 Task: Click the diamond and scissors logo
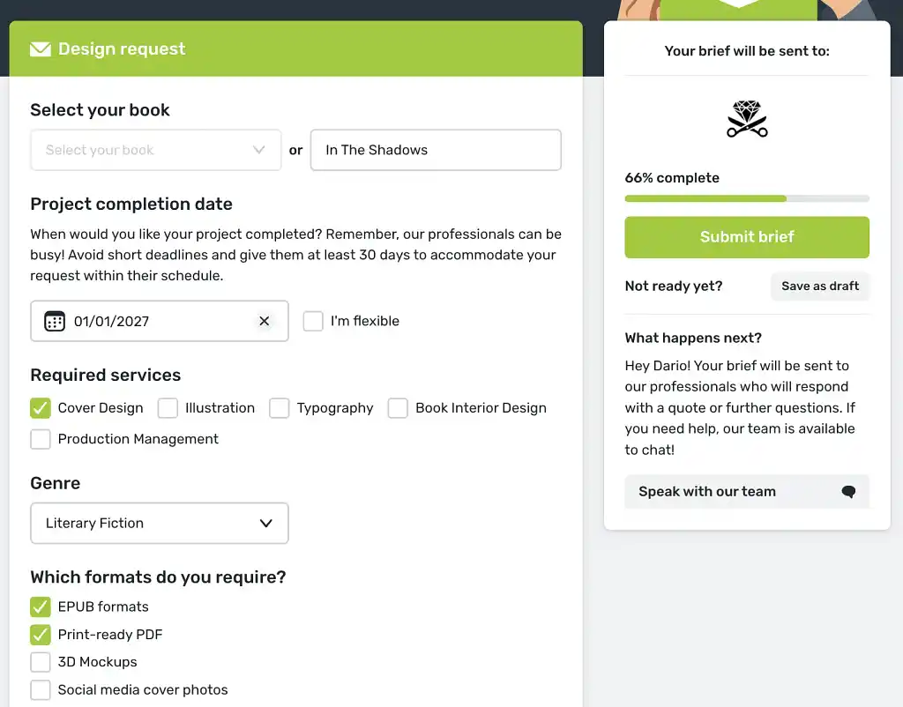coord(747,119)
